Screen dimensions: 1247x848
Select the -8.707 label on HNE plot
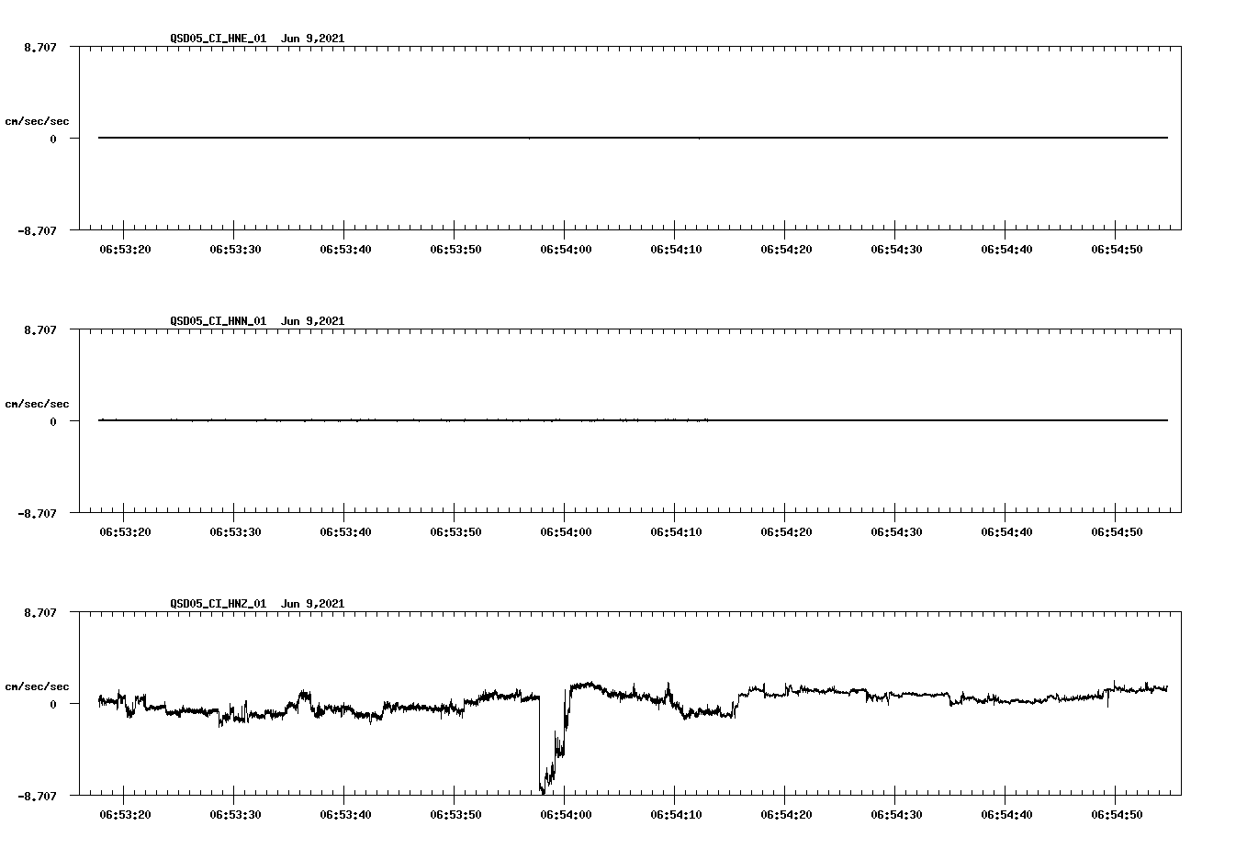(38, 230)
